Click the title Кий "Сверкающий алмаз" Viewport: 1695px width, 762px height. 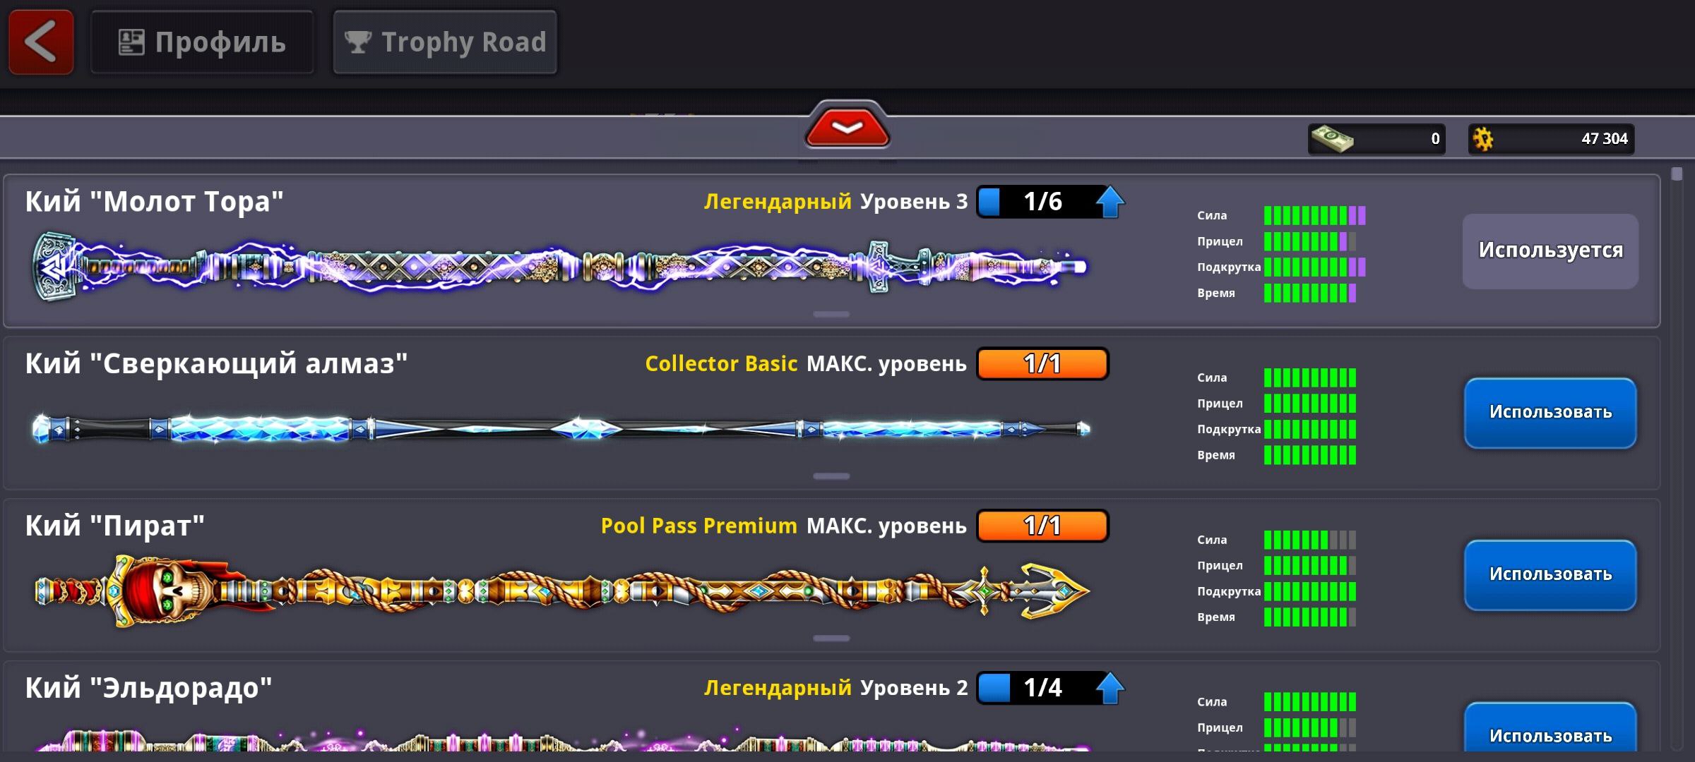click(x=216, y=364)
